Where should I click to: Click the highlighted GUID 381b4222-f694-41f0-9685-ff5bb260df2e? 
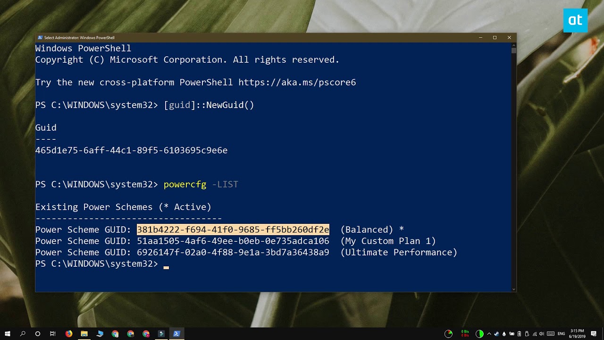click(233, 229)
